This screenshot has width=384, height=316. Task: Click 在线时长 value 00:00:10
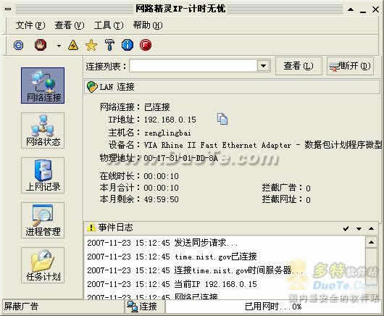click(x=161, y=176)
